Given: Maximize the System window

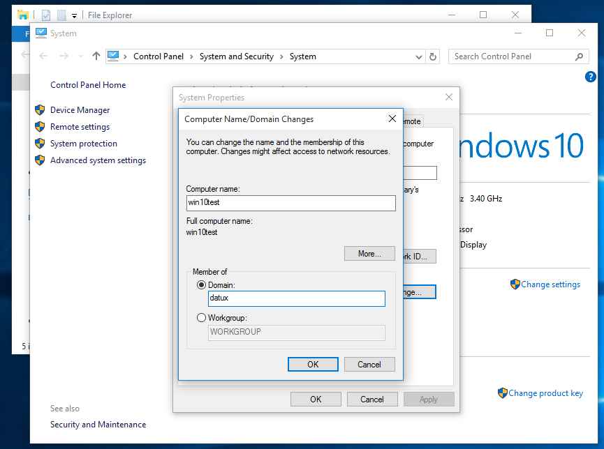Looking at the screenshot, I should [550, 33].
